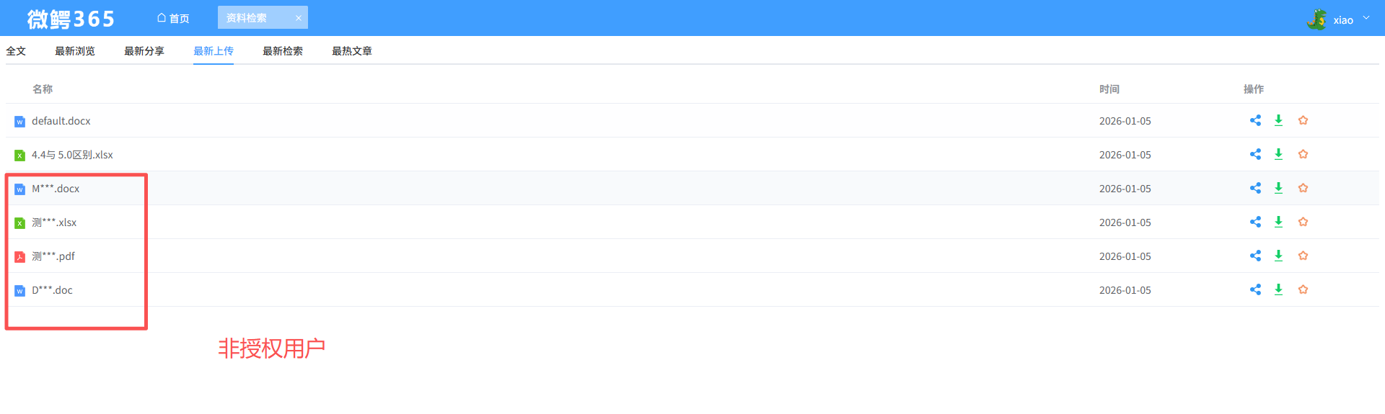Screen dimensions: 1385x414
Task: Click the crocodile user avatar
Action: click(1317, 19)
